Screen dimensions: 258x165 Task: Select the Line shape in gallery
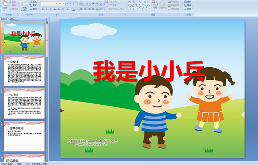137,2
